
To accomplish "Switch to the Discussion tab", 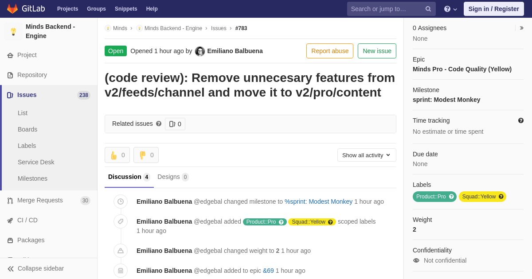I will 129,177.
